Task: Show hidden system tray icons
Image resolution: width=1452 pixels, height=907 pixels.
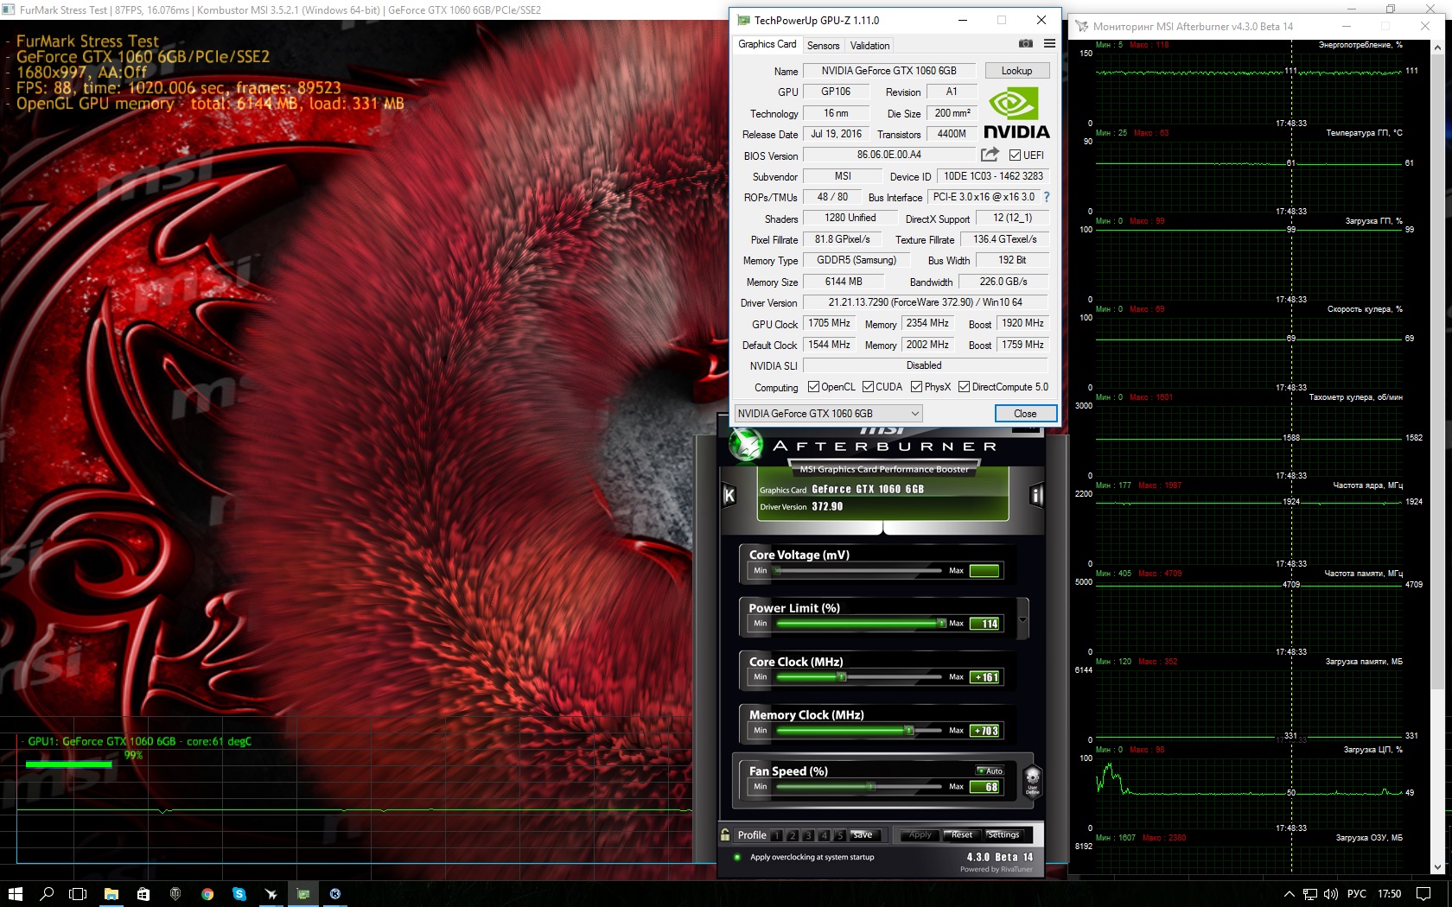Action: point(1289,894)
